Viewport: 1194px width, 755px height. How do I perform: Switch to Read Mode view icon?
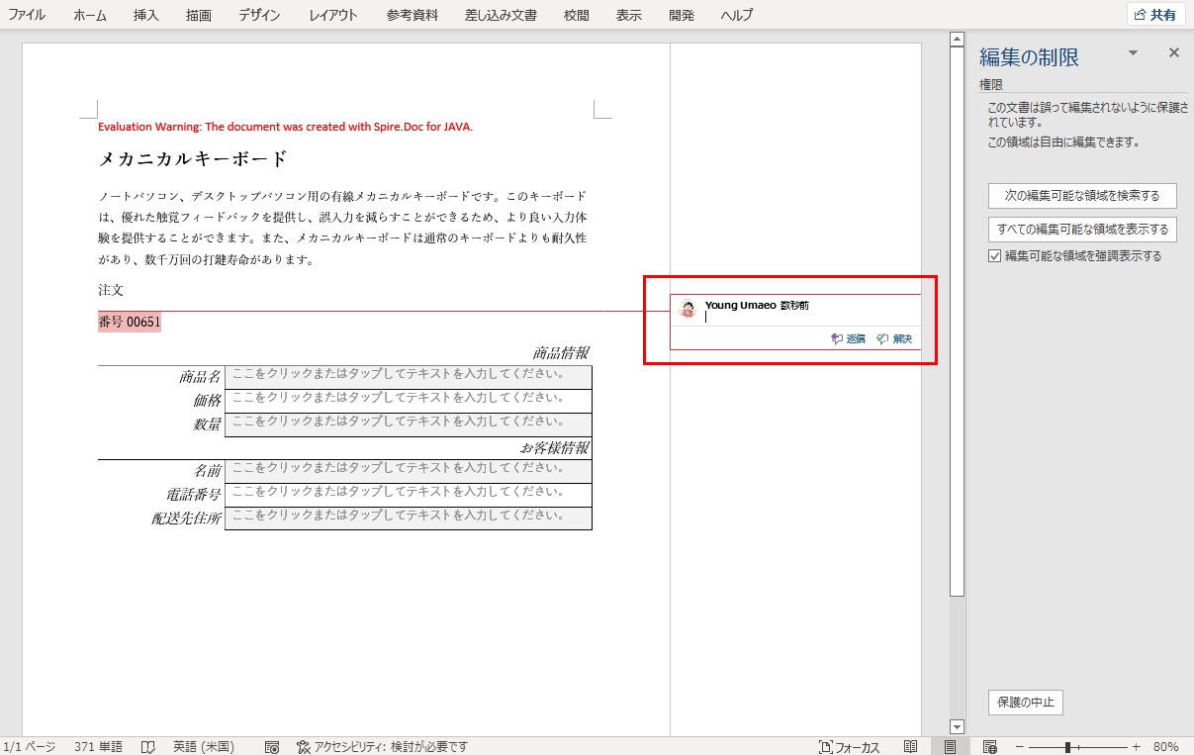coord(910,746)
